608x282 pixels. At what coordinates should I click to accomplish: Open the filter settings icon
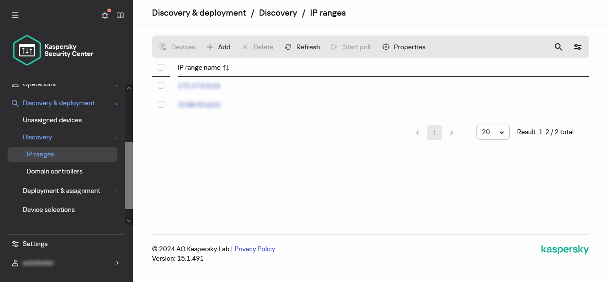pos(578,47)
